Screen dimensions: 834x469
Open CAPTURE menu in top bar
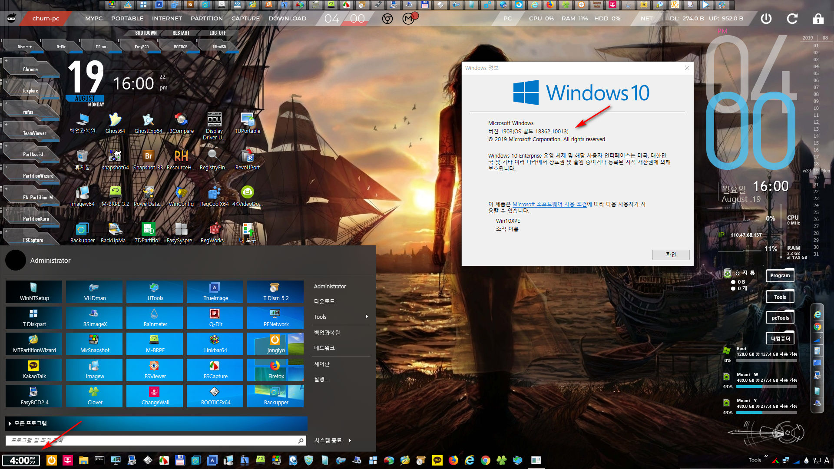point(245,19)
